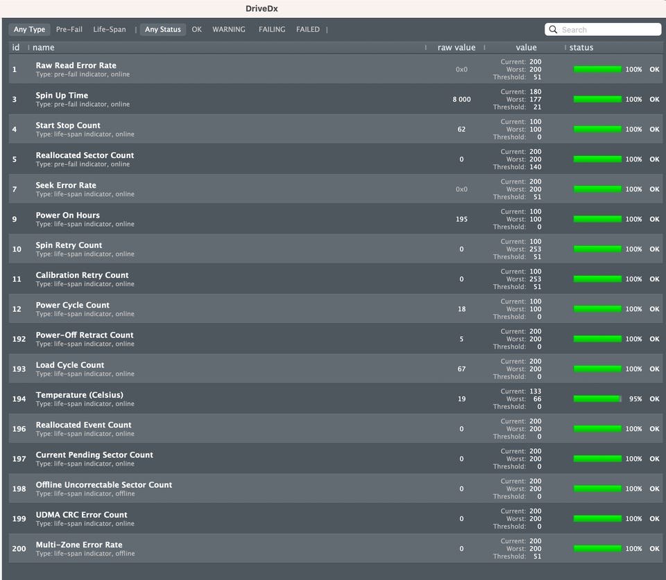Sort by the id column header
The height and width of the screenshot is (580, 666).
click(x=16, y=48)
